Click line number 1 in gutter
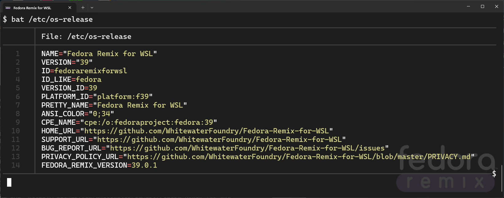Image resolution: width=504 pixels, height=198 pixels. (x=18, y=54)
